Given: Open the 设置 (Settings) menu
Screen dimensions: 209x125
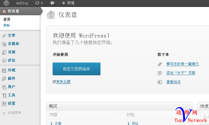Looking at the screenshot, I should pos(11,103).
